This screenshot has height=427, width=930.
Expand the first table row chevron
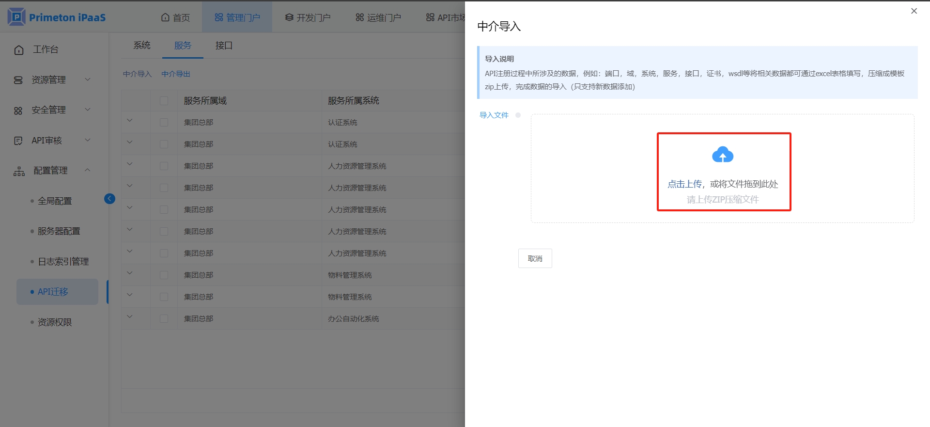click(x=129, y=121)
